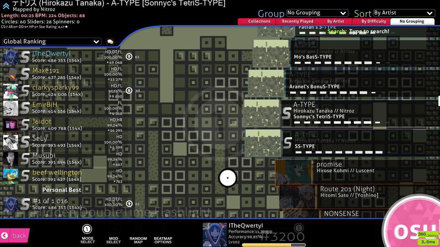Image resolution: width=440 pixels, height=247 pixels.
Task: Go back using the pink back button
Action: click(15, 236)
